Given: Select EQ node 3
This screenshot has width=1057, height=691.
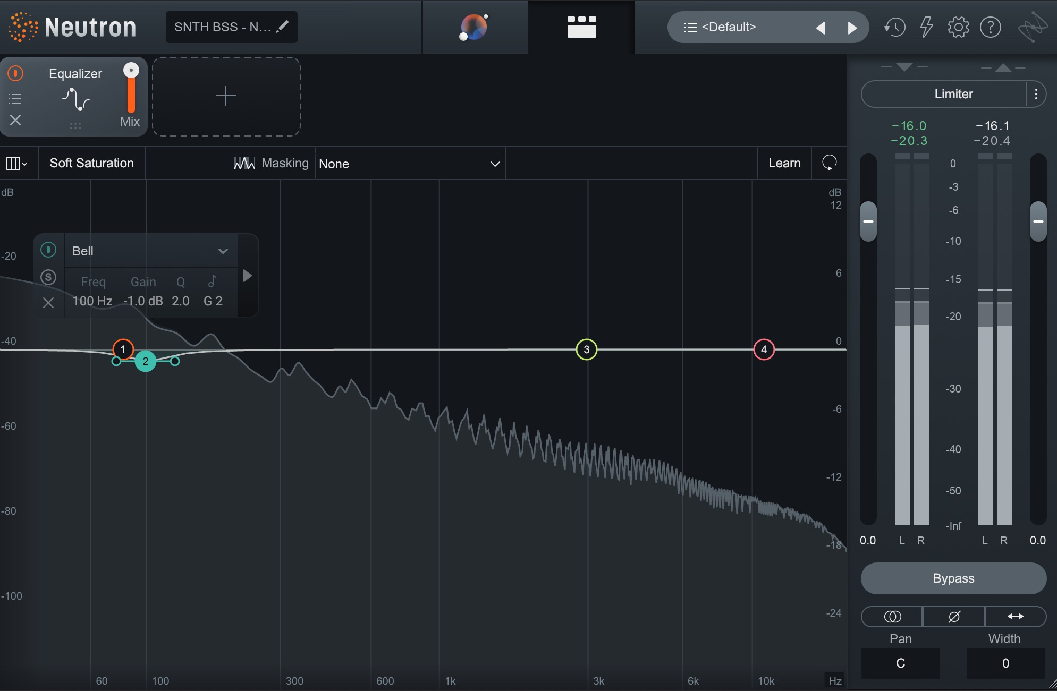Looking at the screenshot, I should [587, 349].
